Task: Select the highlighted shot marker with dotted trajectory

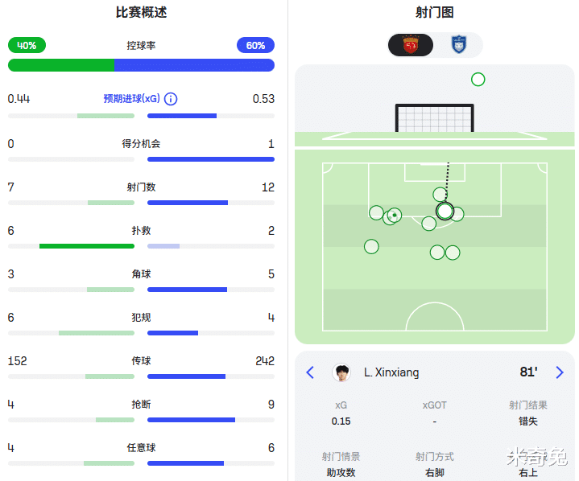Action: pos(445,211)
